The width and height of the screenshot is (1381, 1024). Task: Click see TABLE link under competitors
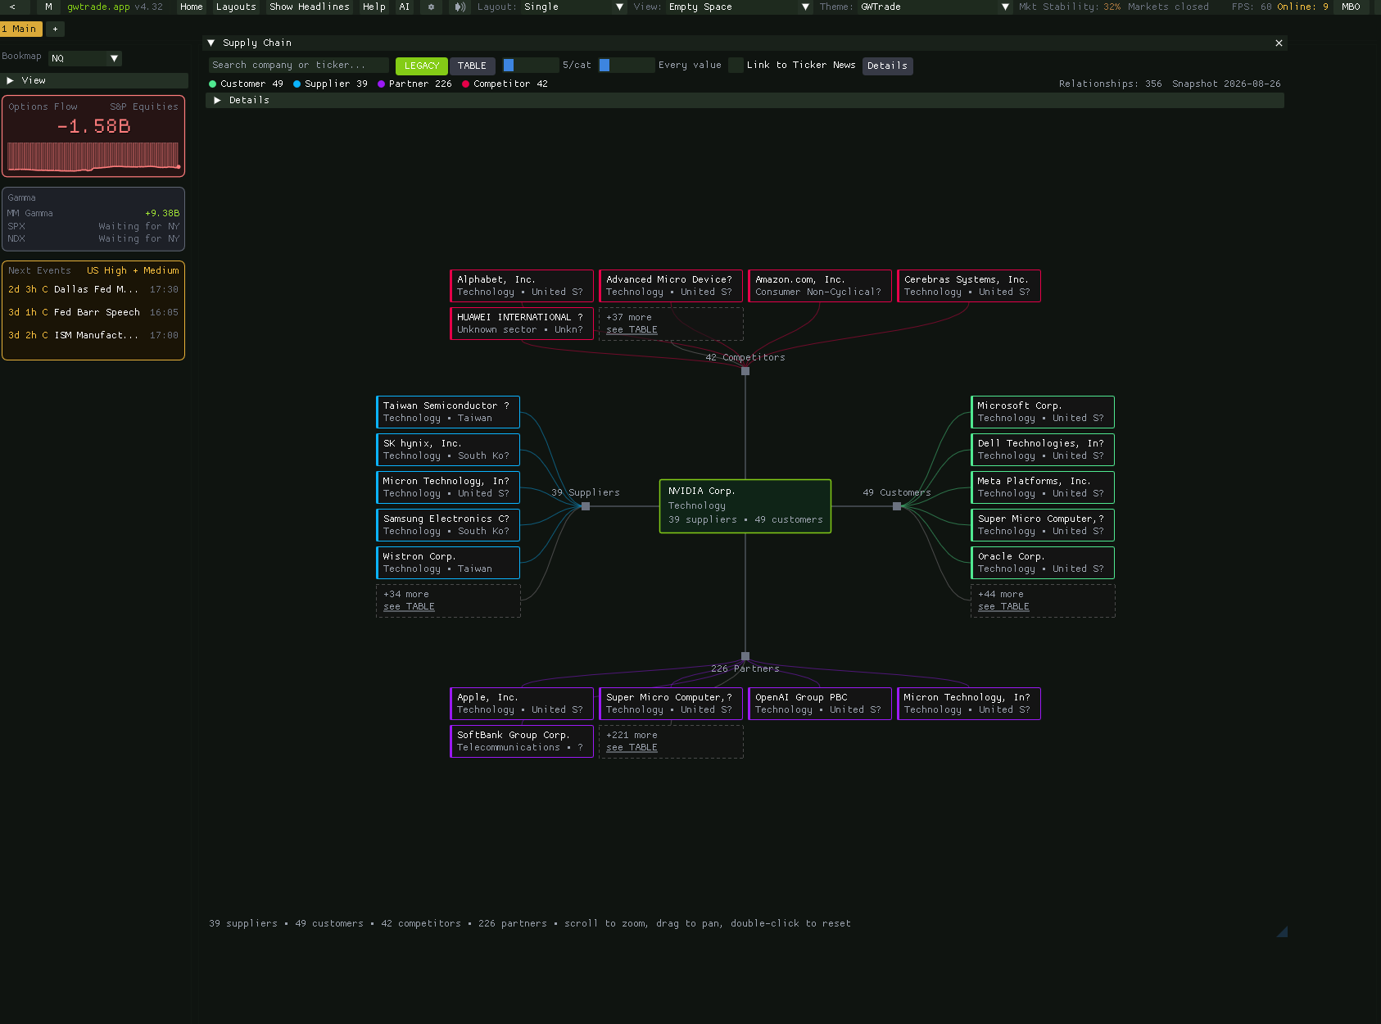(x=632, y=330)
